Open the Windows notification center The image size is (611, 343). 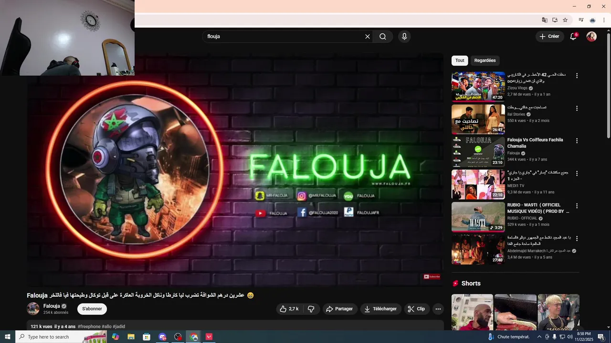pos(601,337)
